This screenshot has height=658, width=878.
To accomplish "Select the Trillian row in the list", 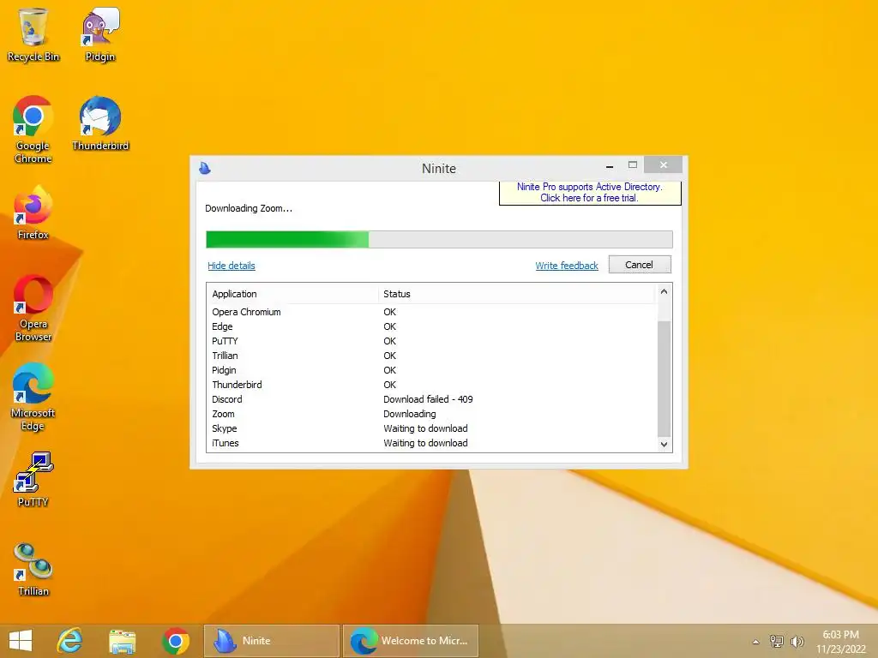I will (x=432, y=356).
